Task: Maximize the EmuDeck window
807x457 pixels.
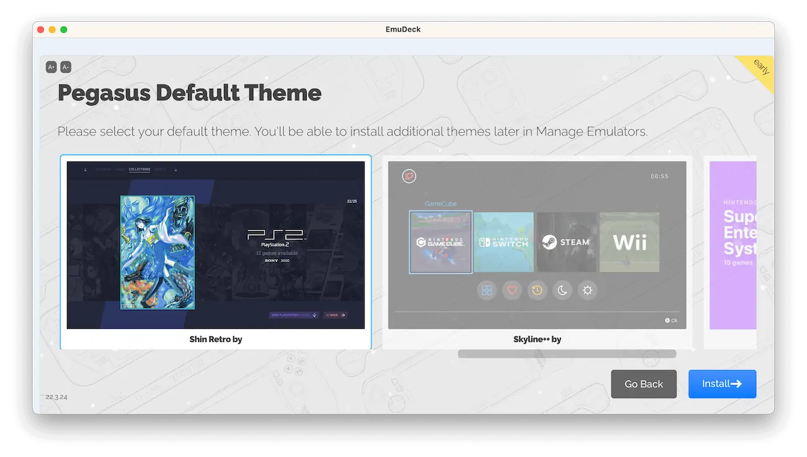Action: click(64, 29)
